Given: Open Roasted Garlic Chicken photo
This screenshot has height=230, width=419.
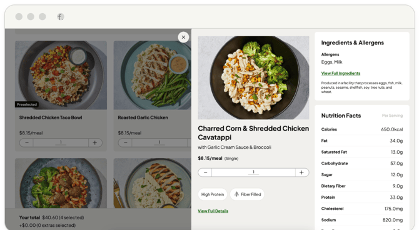Looking at the screenshot, I should coord(153,75).
